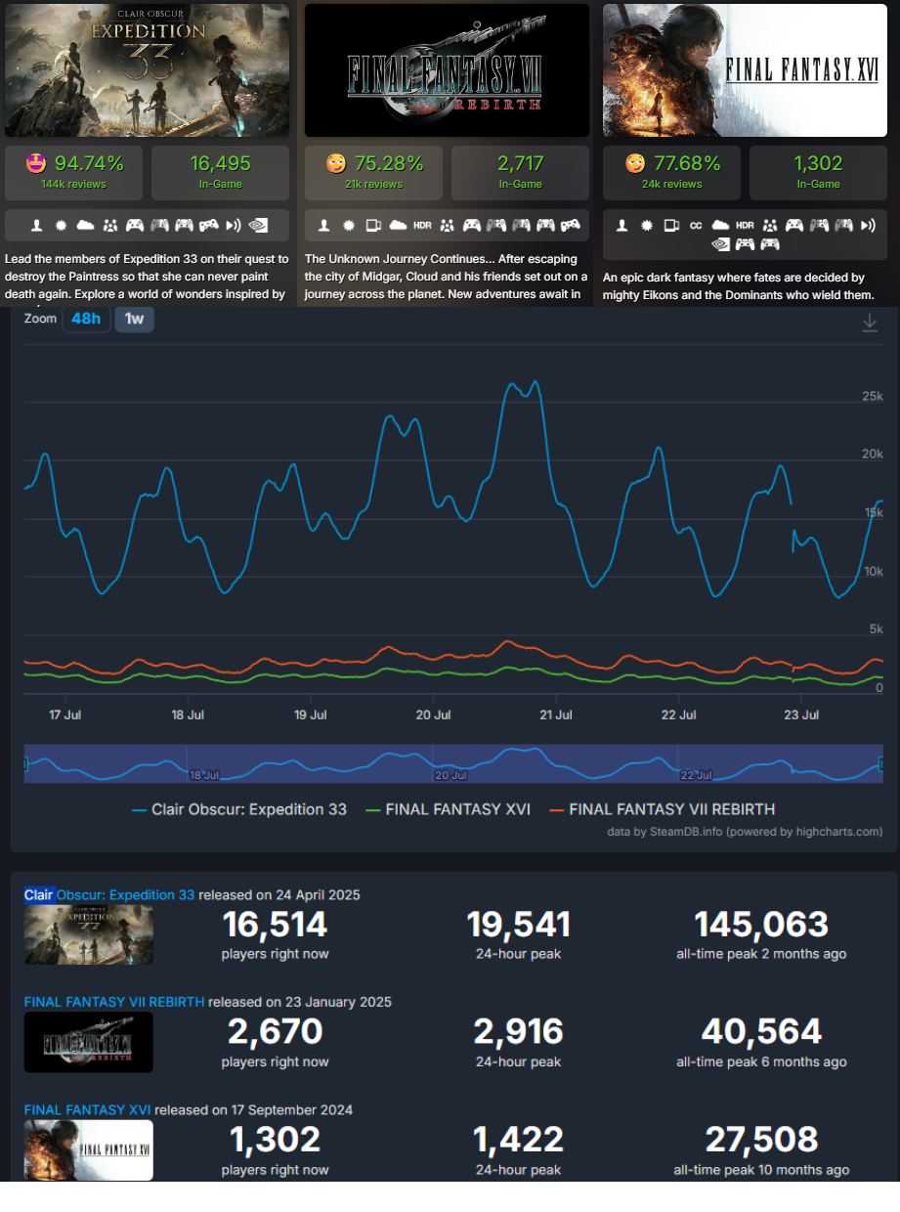Click the 25k y-axis label
The height and width of the screenshot is (1212, 900).
pyautogui.click(x=872, y=396)
